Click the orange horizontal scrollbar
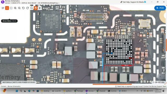The image size is (167, 94). click(x=112, y=84)
